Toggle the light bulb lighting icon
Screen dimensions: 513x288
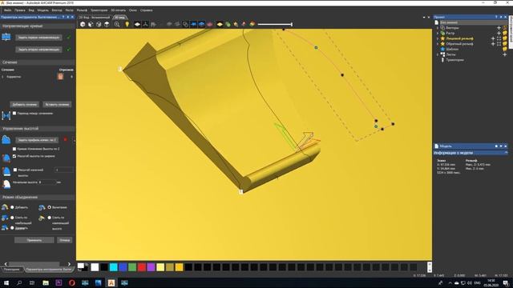[127, 24]
